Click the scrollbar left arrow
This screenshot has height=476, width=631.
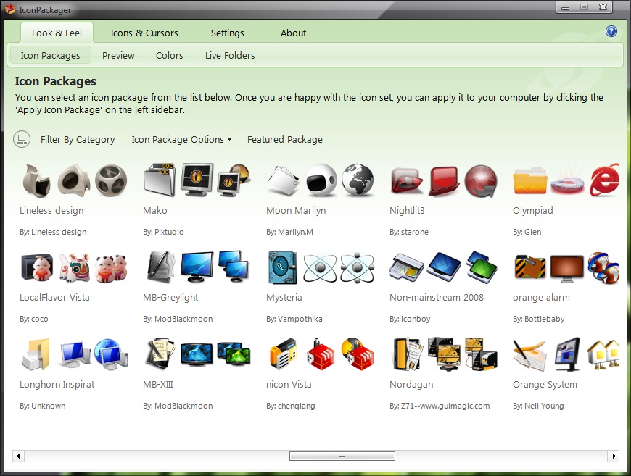click(x=18, y=456)
